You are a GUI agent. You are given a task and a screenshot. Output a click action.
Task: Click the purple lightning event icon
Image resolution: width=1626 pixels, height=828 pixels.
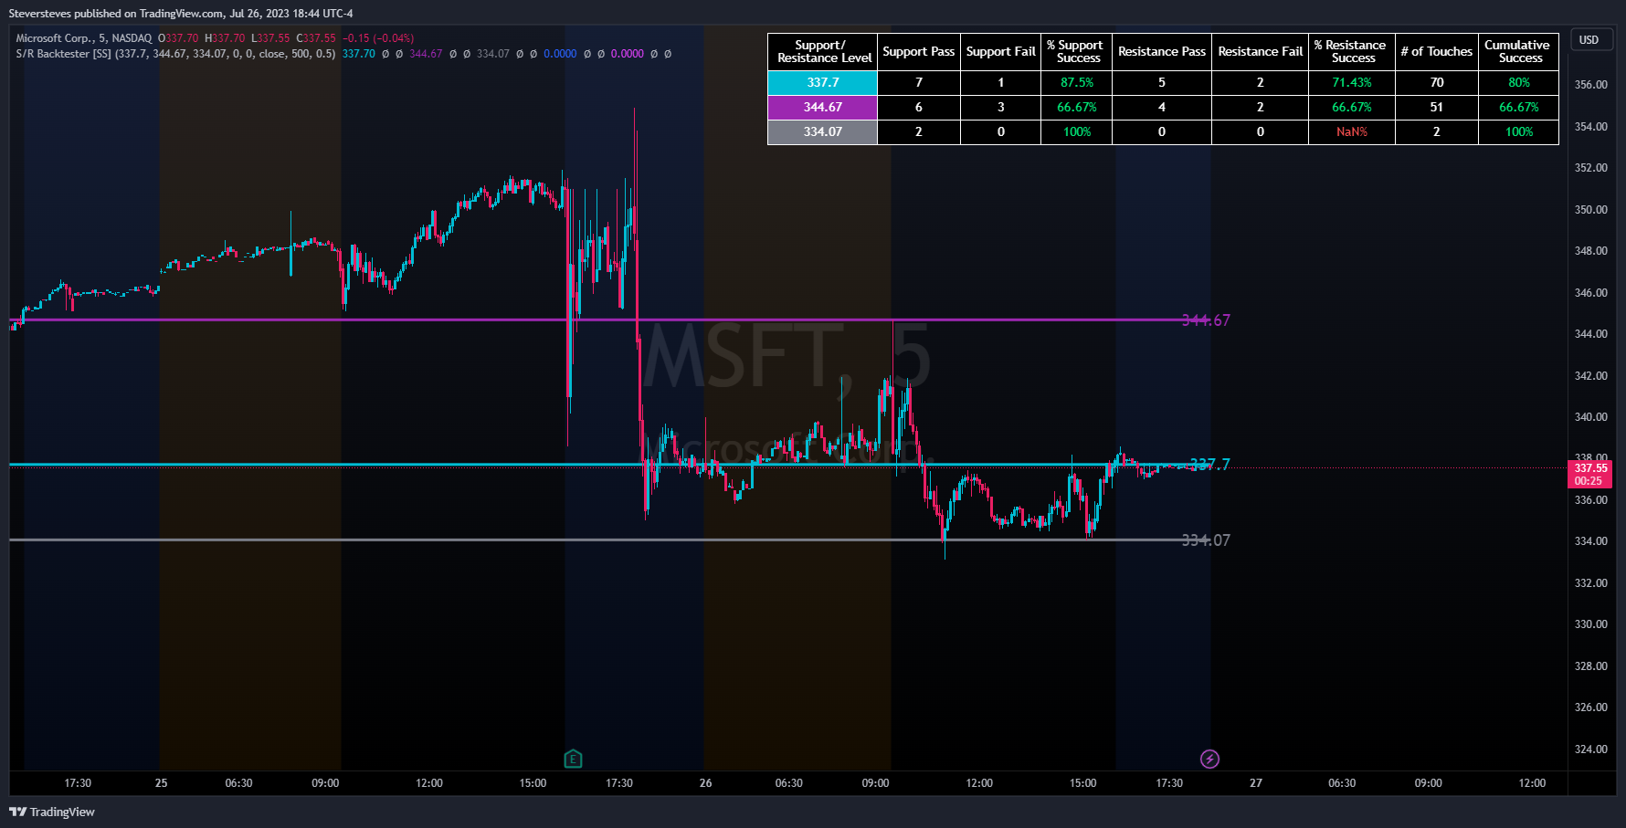click(1209, 759)
